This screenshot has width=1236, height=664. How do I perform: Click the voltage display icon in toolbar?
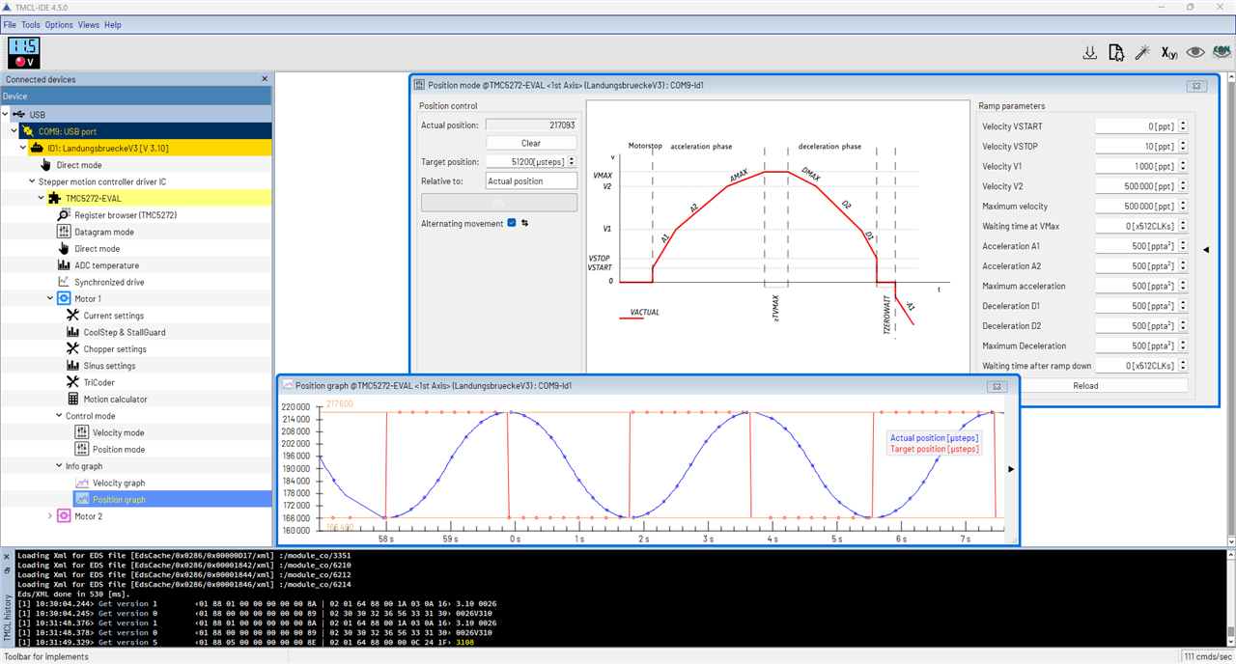(24, 53)
